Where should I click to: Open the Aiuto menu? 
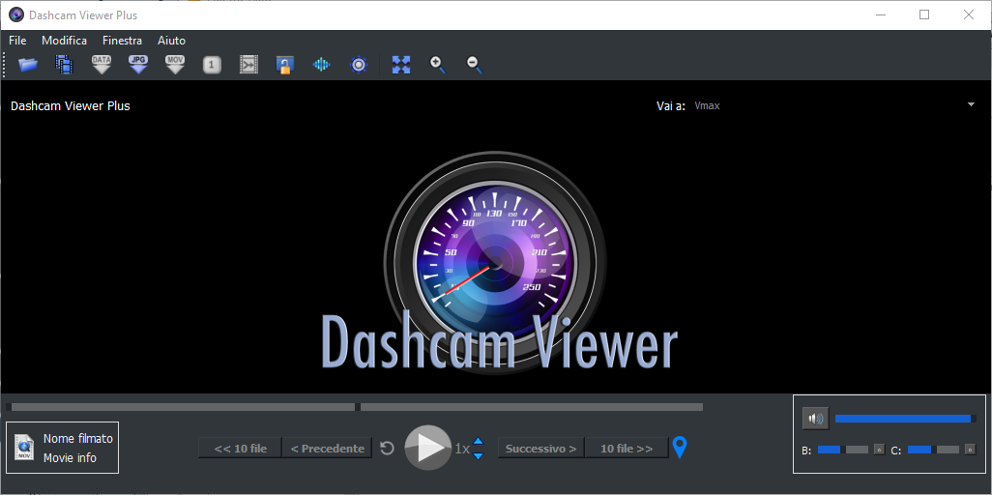[x=171, y=41]
